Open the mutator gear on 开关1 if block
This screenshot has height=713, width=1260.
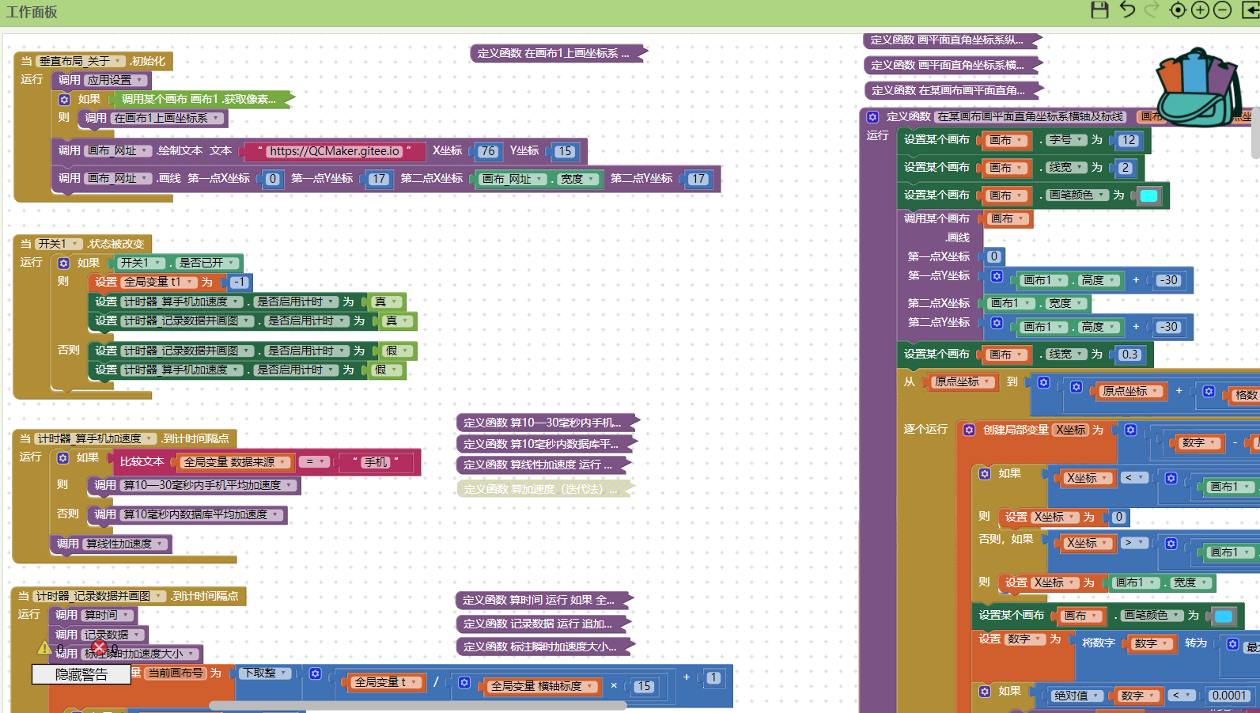[x=64, y=264]
